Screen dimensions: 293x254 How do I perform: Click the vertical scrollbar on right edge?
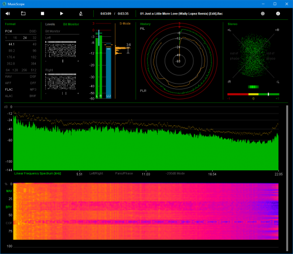tap(287, 178)
